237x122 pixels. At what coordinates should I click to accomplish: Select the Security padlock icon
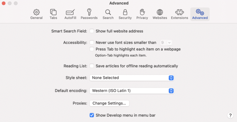[125, 12]
